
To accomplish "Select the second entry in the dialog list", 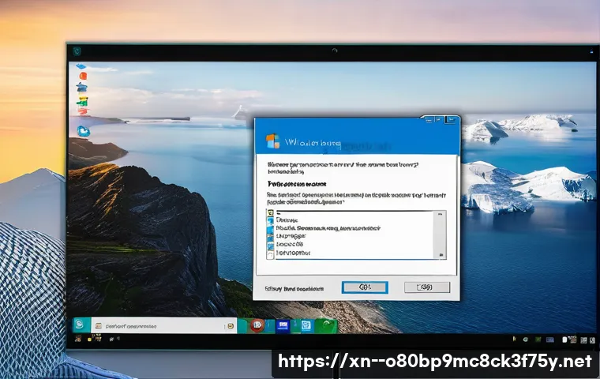I will tap(288, 220).
